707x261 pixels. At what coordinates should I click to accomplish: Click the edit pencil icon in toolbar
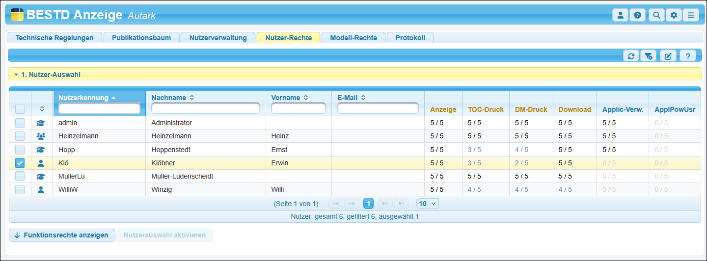(668, 56)
